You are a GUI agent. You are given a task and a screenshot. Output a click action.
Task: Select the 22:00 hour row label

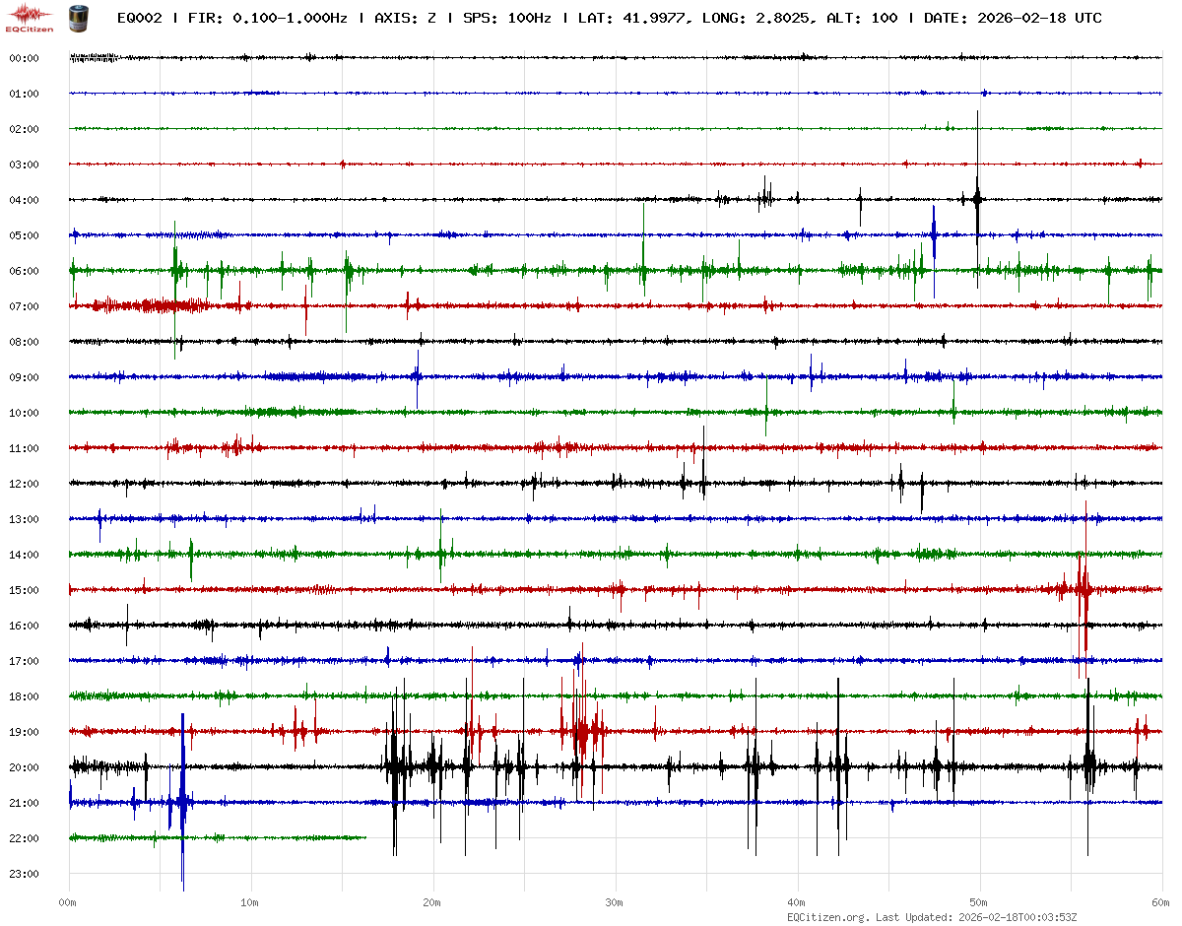tap(24, 838)
